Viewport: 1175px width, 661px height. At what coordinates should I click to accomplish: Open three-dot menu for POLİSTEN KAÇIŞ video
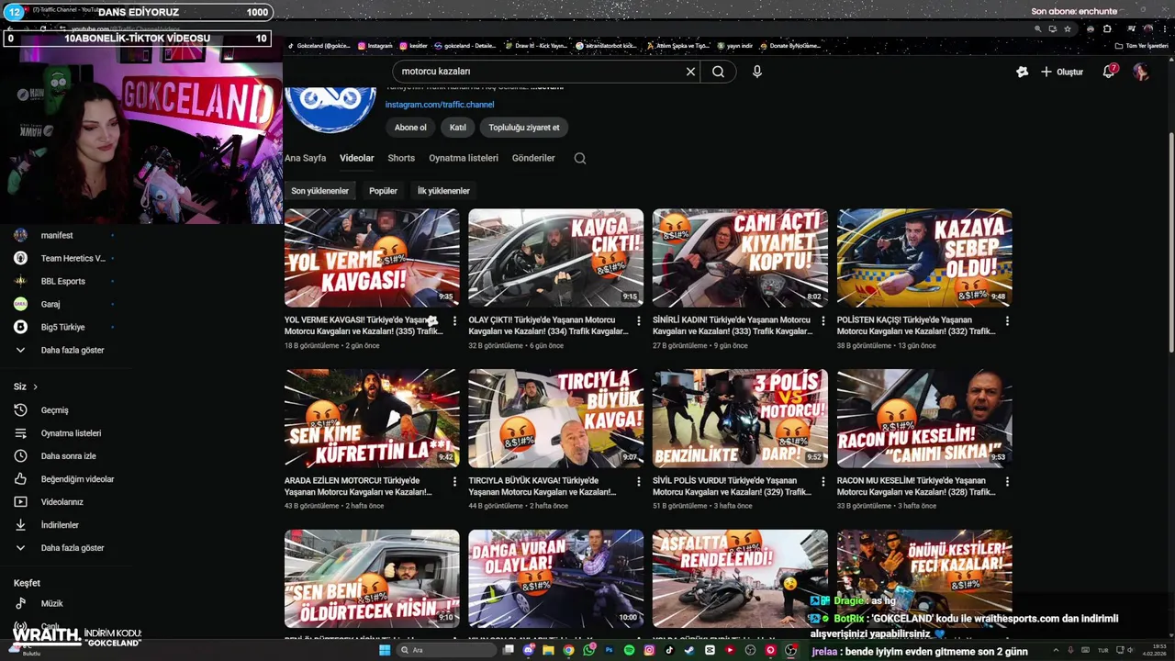pos(1007,321)
